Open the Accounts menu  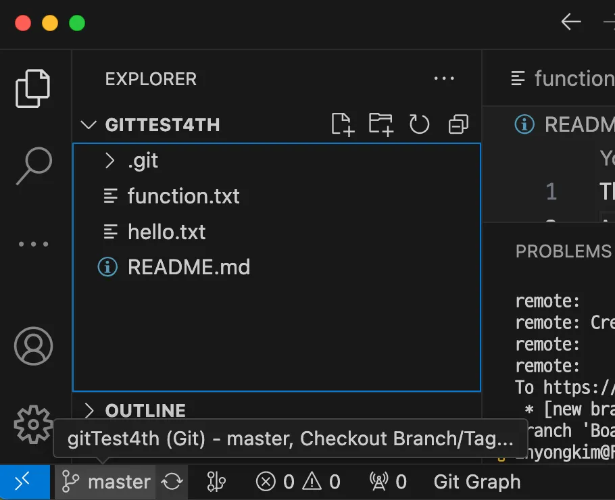(32, 346)
